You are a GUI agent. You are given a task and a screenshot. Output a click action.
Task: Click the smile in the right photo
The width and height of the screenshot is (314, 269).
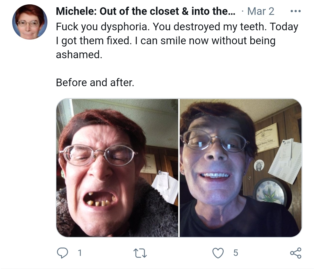coord(215,176)
